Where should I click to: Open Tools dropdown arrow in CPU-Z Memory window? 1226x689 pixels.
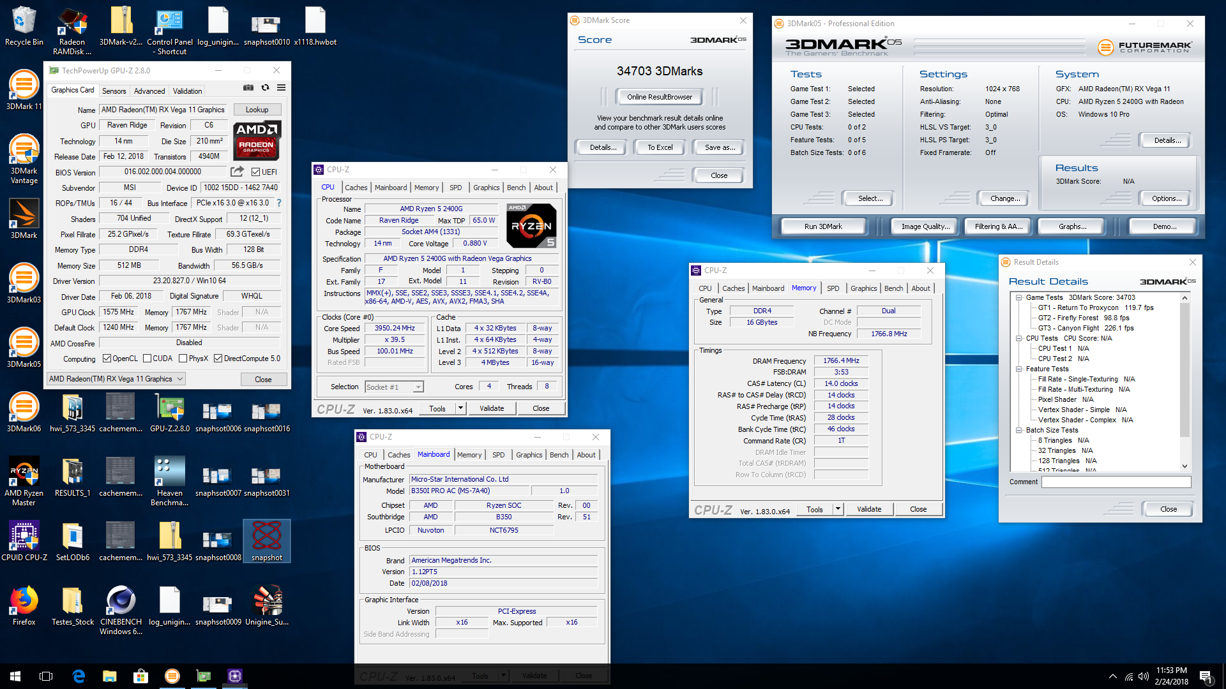click(x=838, y=509)
